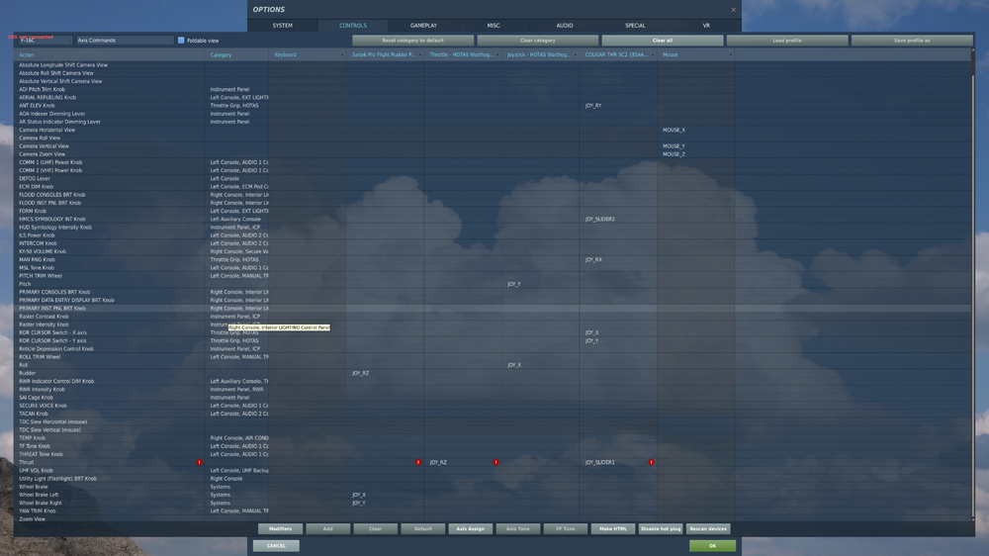Screen dimensions: 989x556
Task: Click the Axis Tune button
Action: pos(518,529)
